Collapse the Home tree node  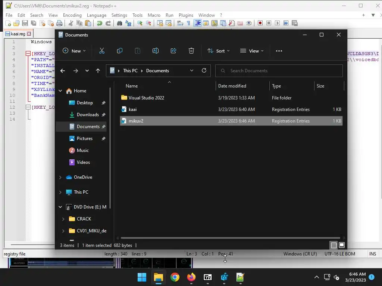coord(60,91)
